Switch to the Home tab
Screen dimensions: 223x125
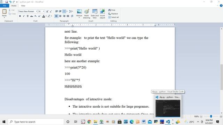pos(14,6)
